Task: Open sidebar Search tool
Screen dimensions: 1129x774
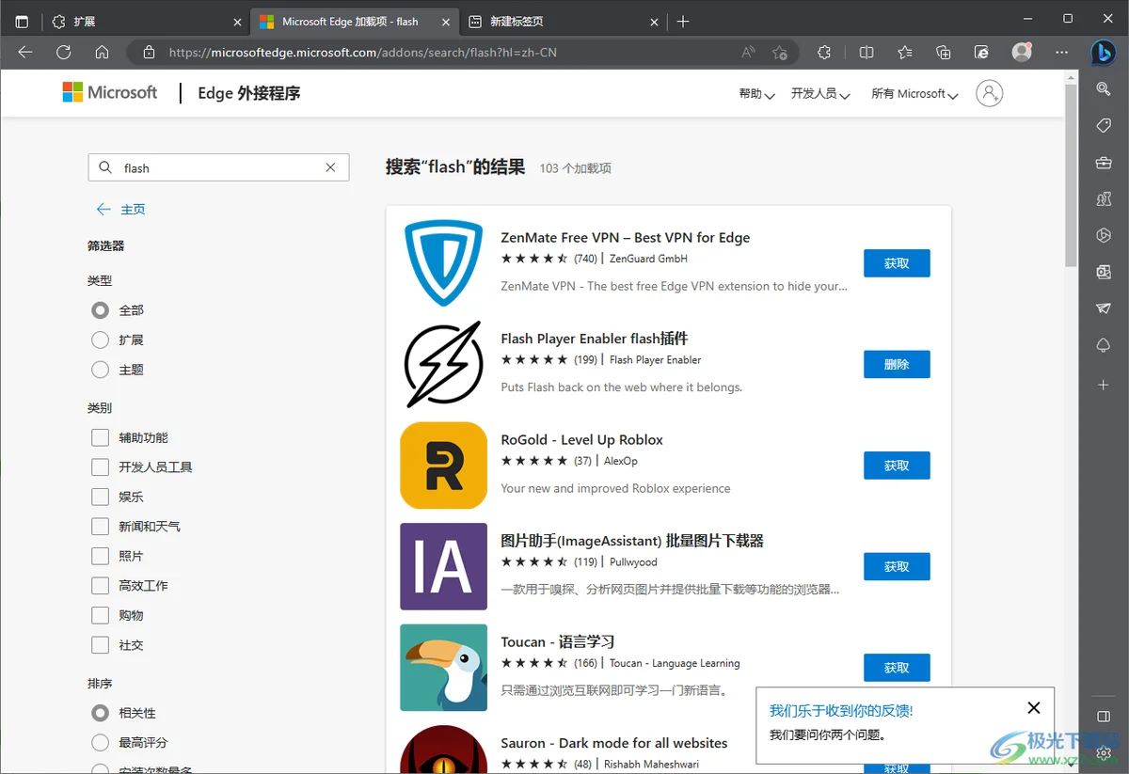Action: click(1104, 88)
